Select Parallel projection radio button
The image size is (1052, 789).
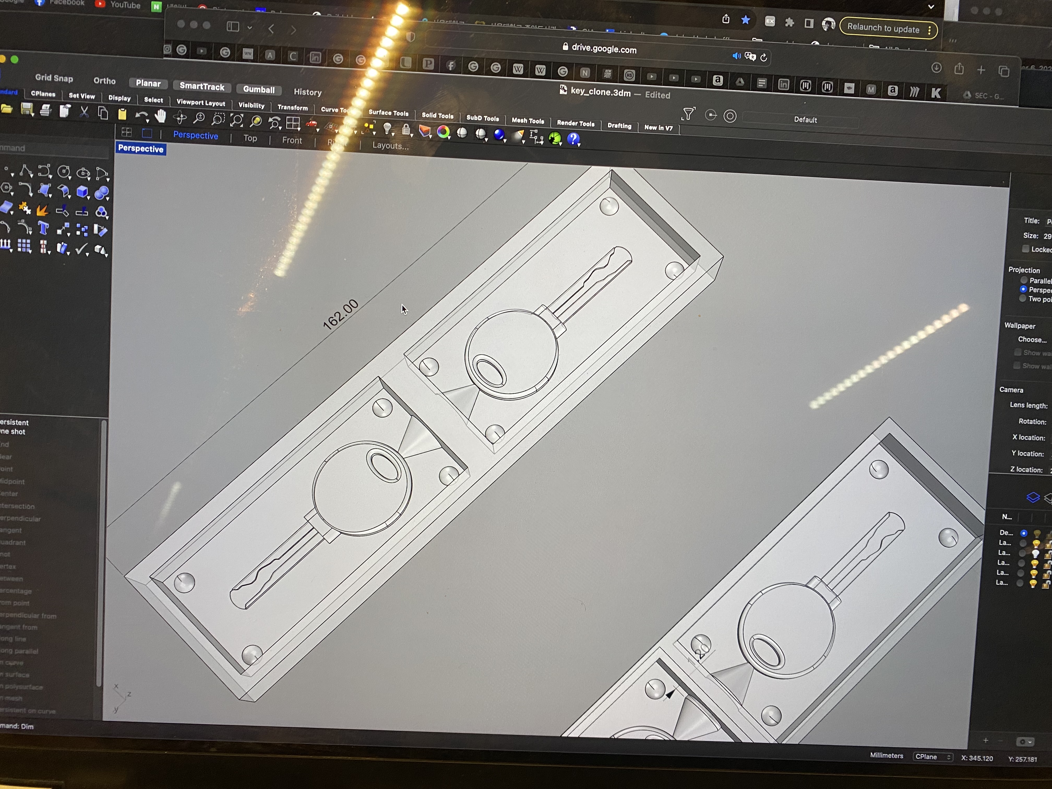1024,280
